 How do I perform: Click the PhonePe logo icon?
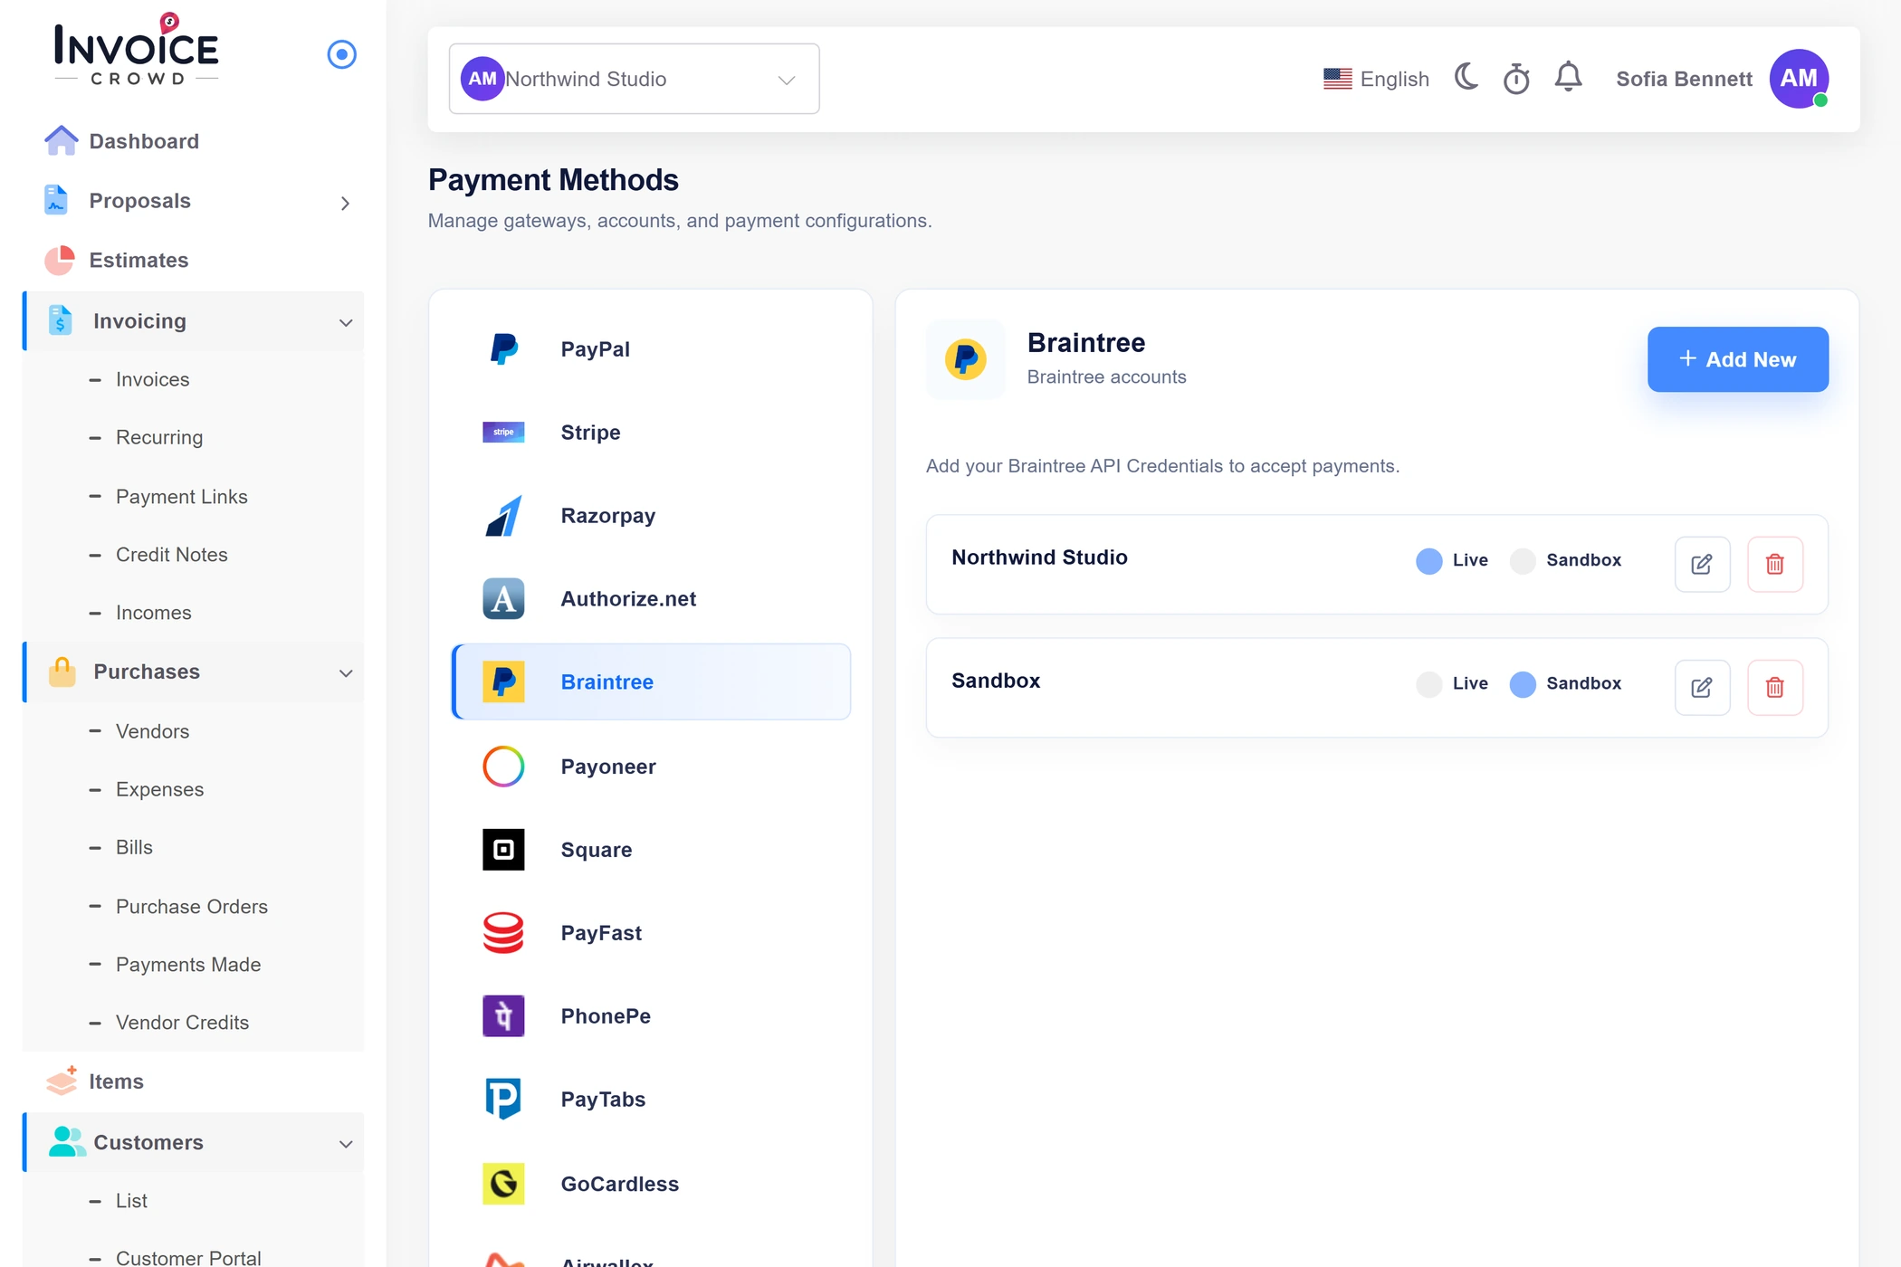point(503,1016)
